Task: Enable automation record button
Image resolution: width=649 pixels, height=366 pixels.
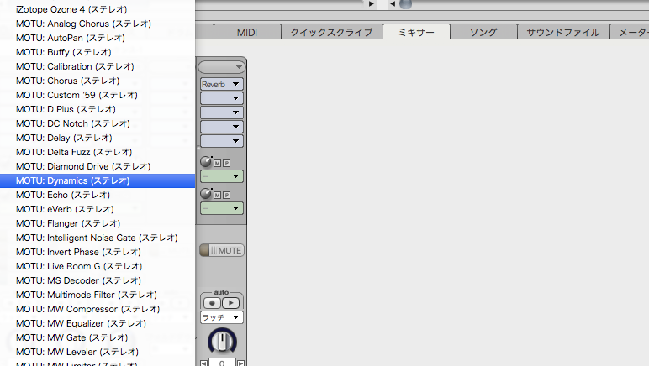Action: click(212, 303)
